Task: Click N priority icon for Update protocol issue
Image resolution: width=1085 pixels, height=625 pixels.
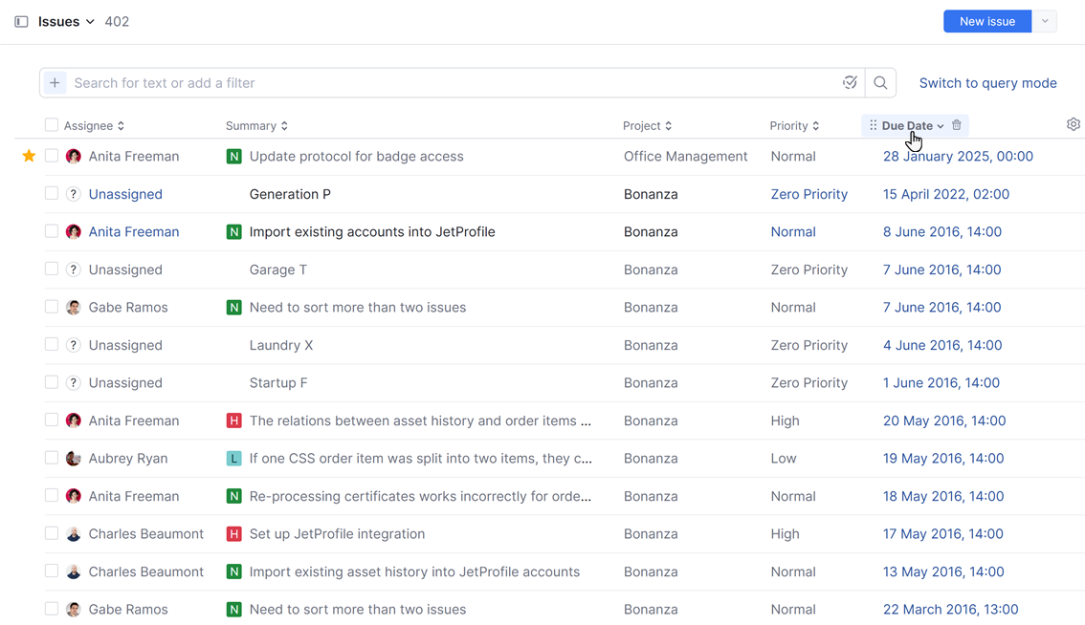Action: (x=233, y=157)
